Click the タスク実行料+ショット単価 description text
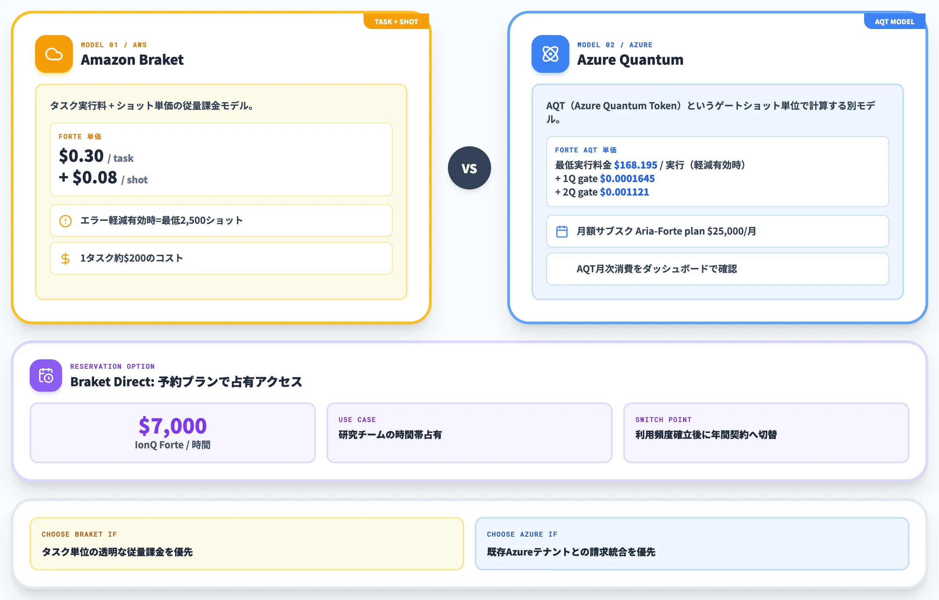The image size is (939, 600). click(x=152, y=106)
